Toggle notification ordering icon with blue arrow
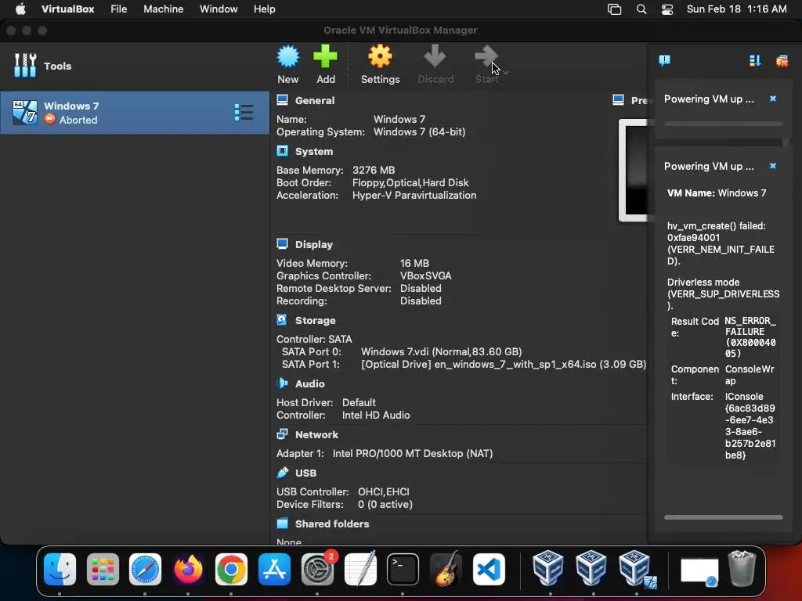 click(755, 61)
